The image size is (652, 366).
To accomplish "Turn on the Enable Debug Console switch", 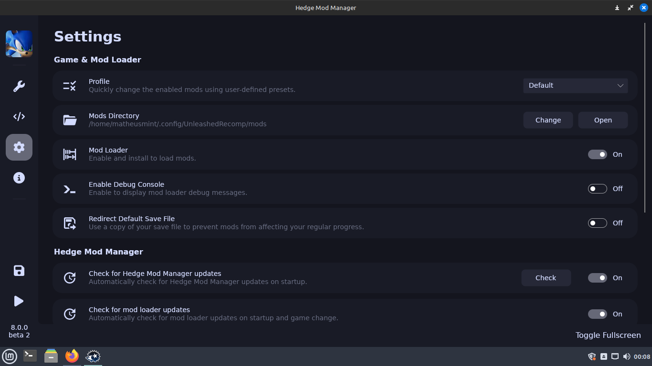I will tap(597, 189).
